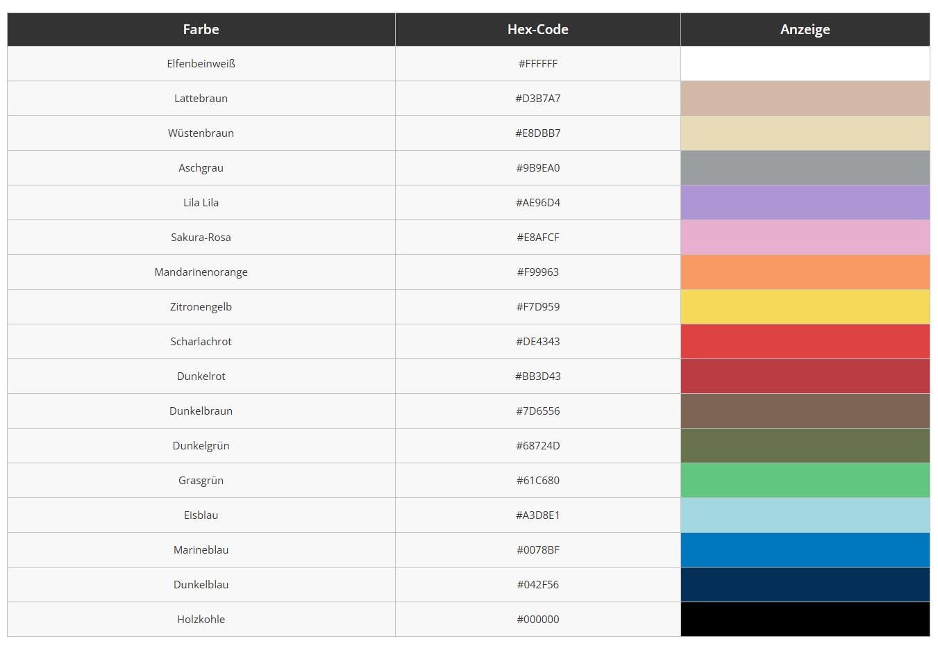Select the Mandarinenorange color swatch
This screenshot has width=938, height=646.
(x=805, y=272)
